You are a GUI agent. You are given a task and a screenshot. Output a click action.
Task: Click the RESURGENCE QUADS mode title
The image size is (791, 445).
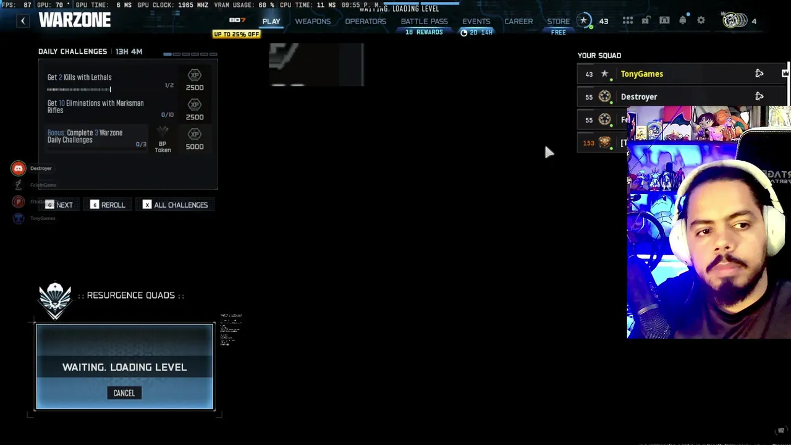pos(131,295)
